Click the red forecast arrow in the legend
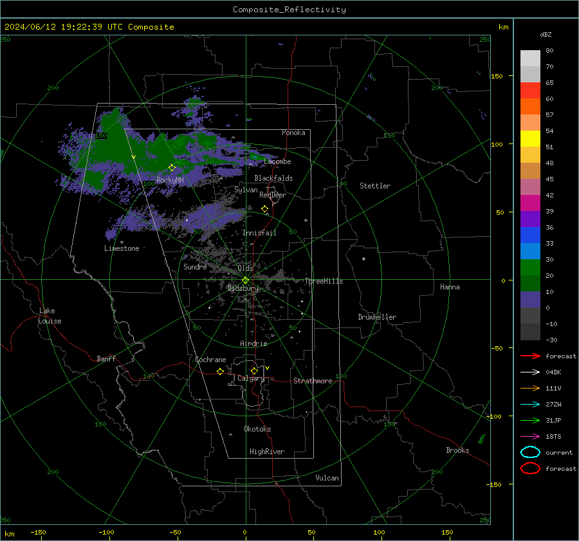This screenshot has height=541, width=579. coord(530,356)
